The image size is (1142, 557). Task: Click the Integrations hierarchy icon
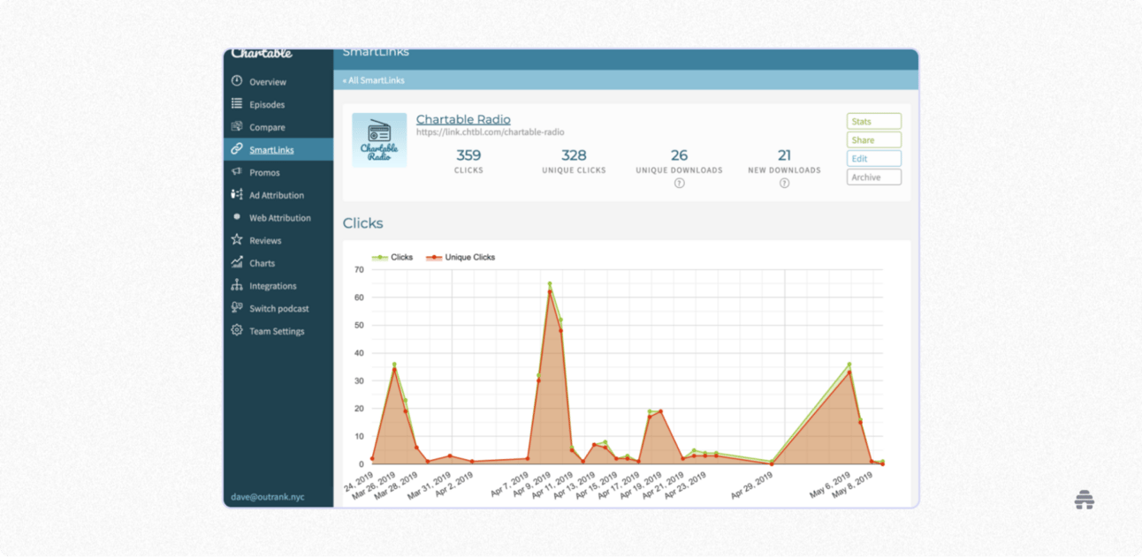point(237,286)
